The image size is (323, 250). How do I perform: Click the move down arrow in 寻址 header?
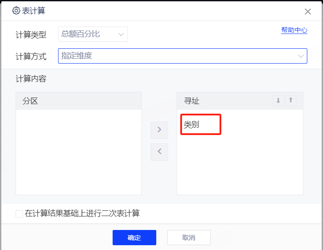(278, 101)
